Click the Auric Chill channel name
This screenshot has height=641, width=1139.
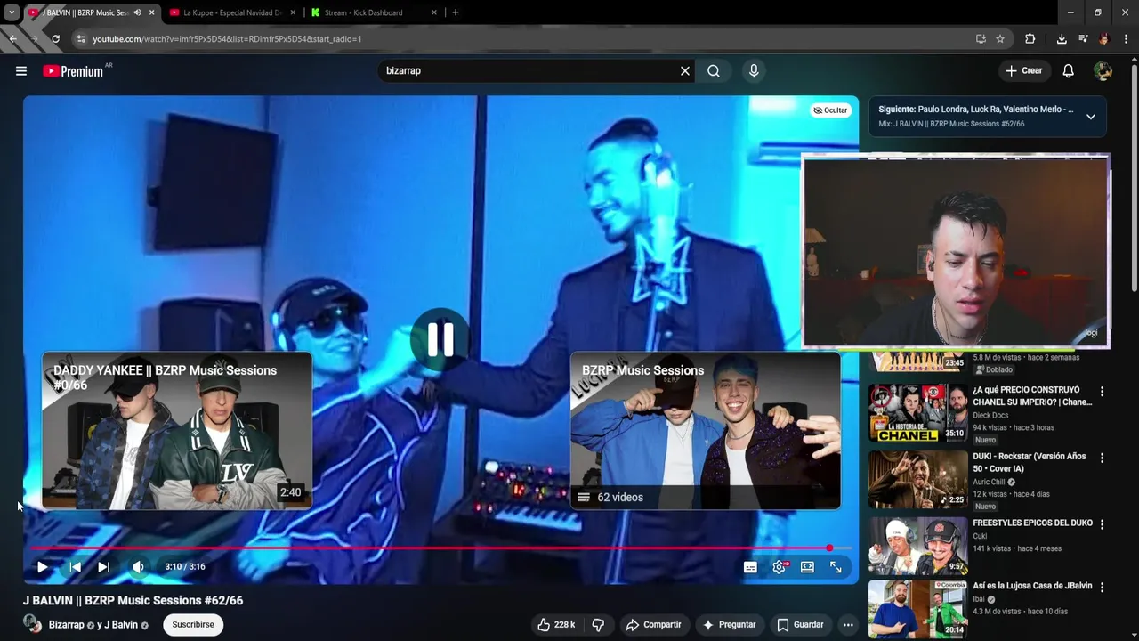(x=989, y=482)
